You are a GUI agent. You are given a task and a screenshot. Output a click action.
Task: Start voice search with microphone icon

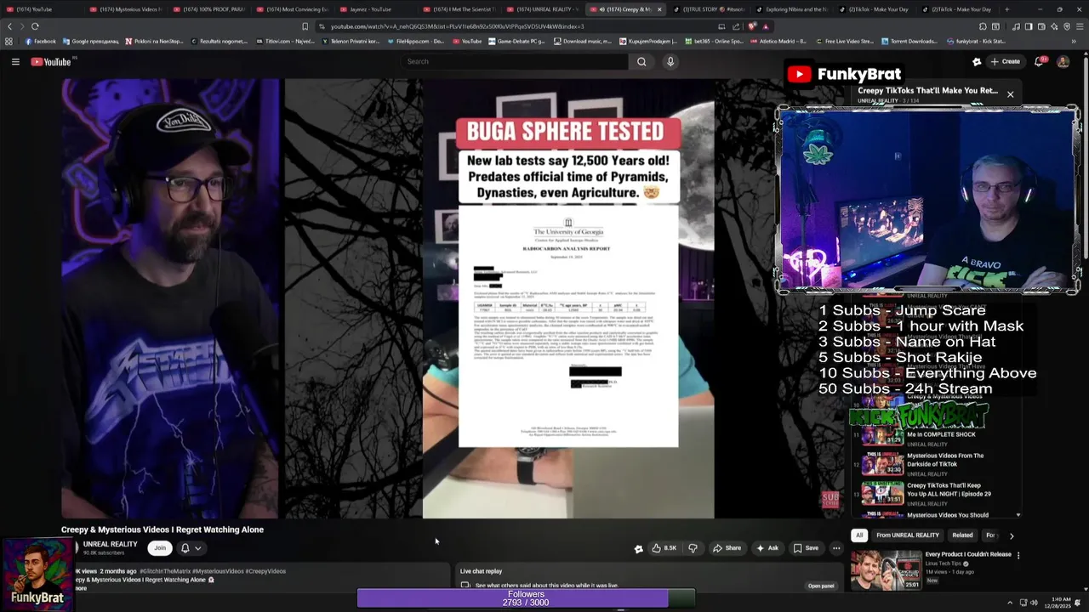click(670, 61)
